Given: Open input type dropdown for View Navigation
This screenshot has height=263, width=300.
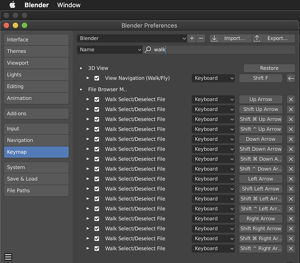Looking at the screenshot, I should click(x=213, y=78).
